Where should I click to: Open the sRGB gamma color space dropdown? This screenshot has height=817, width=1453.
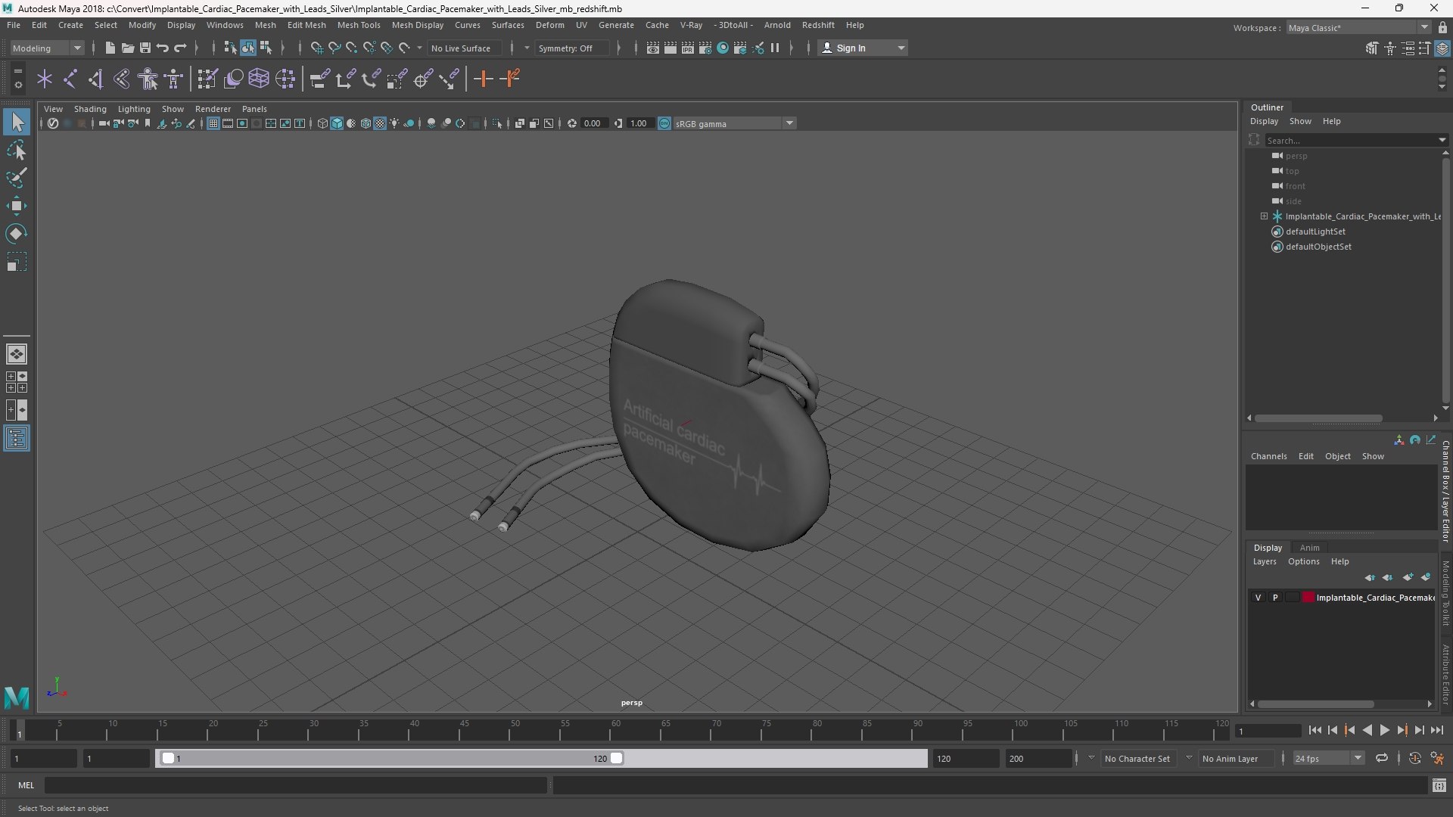click(733, 123)
